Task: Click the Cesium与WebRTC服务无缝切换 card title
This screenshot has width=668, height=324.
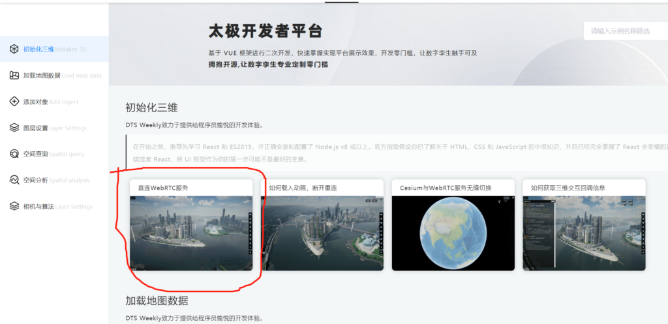Action: [x=446, y=188]
